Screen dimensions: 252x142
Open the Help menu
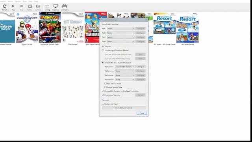point(36,2)
